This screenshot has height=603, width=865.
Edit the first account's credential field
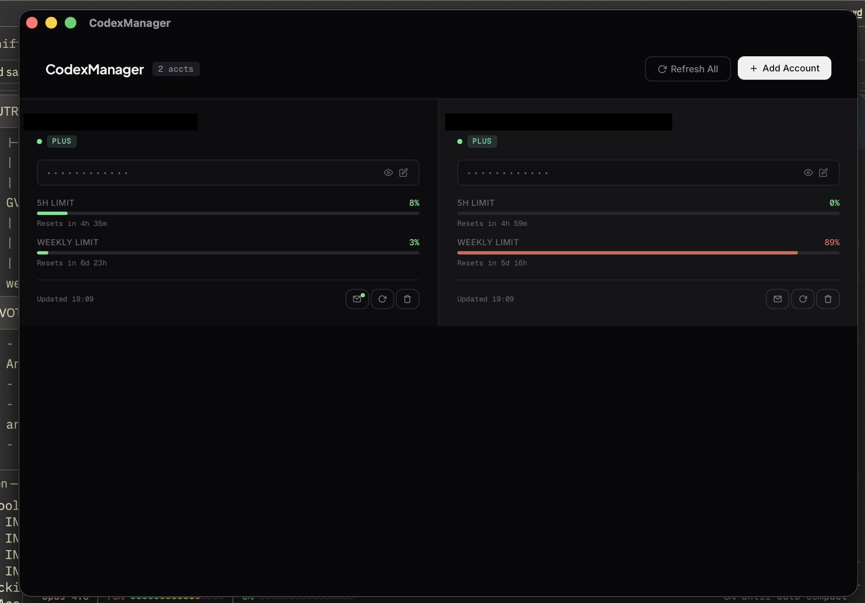[x=404, y=173]
